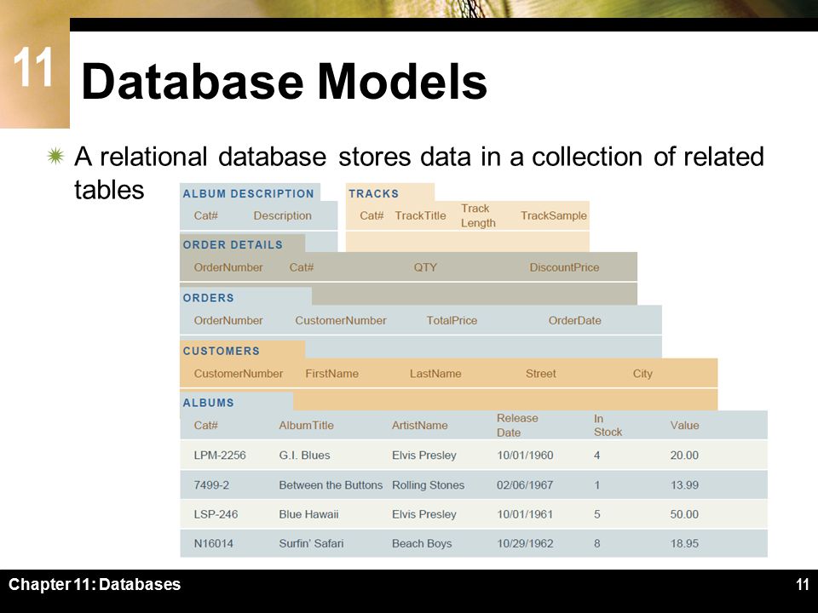818x613 pixels.
Task: Click the album title "Surfin' Safari"
Action: (312, 543)
